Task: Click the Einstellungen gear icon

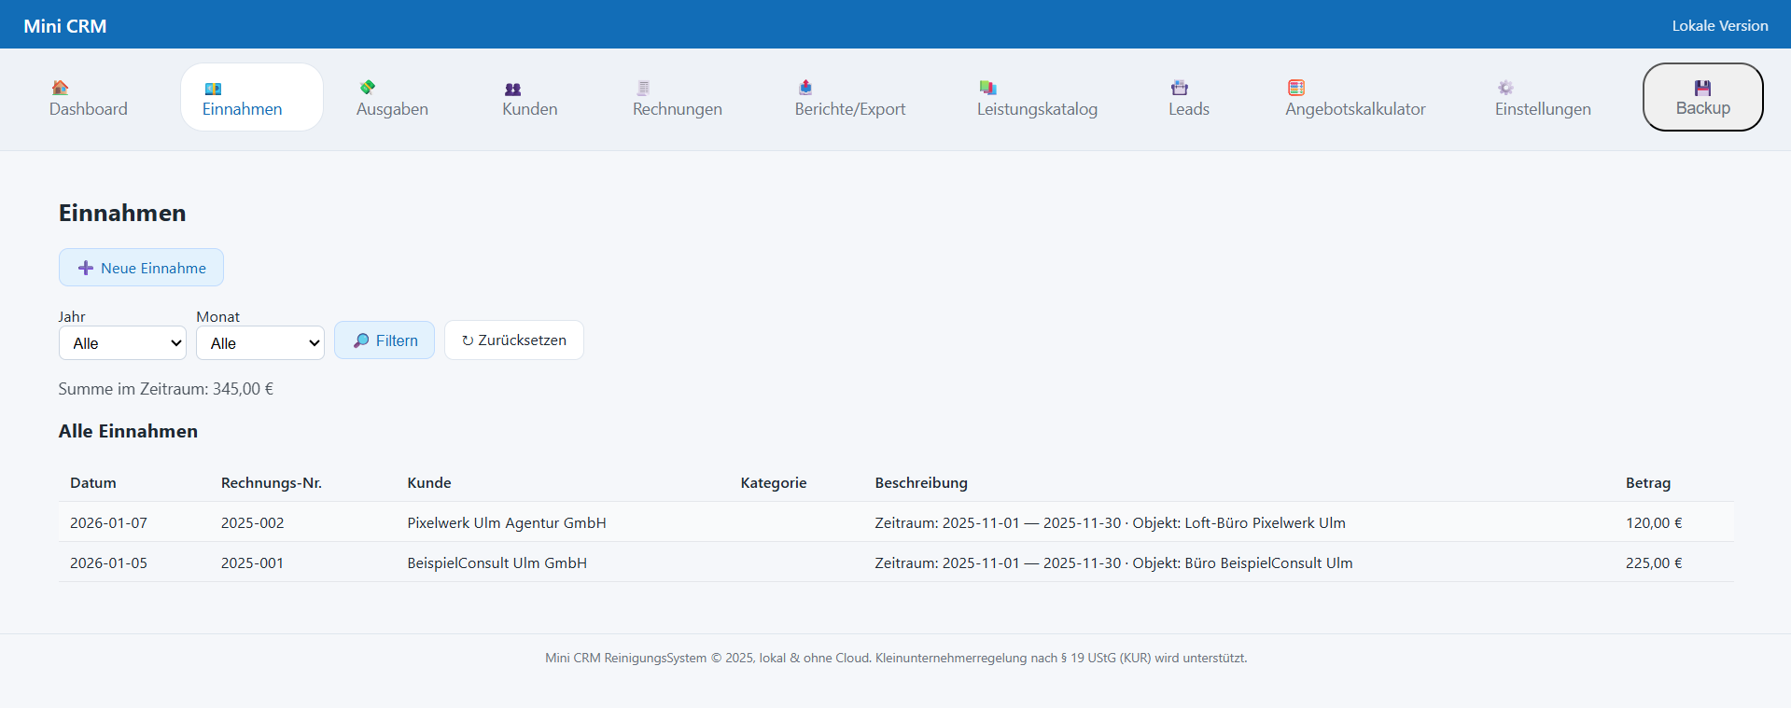Action: pyautogui.click(x=1505, y=88)
